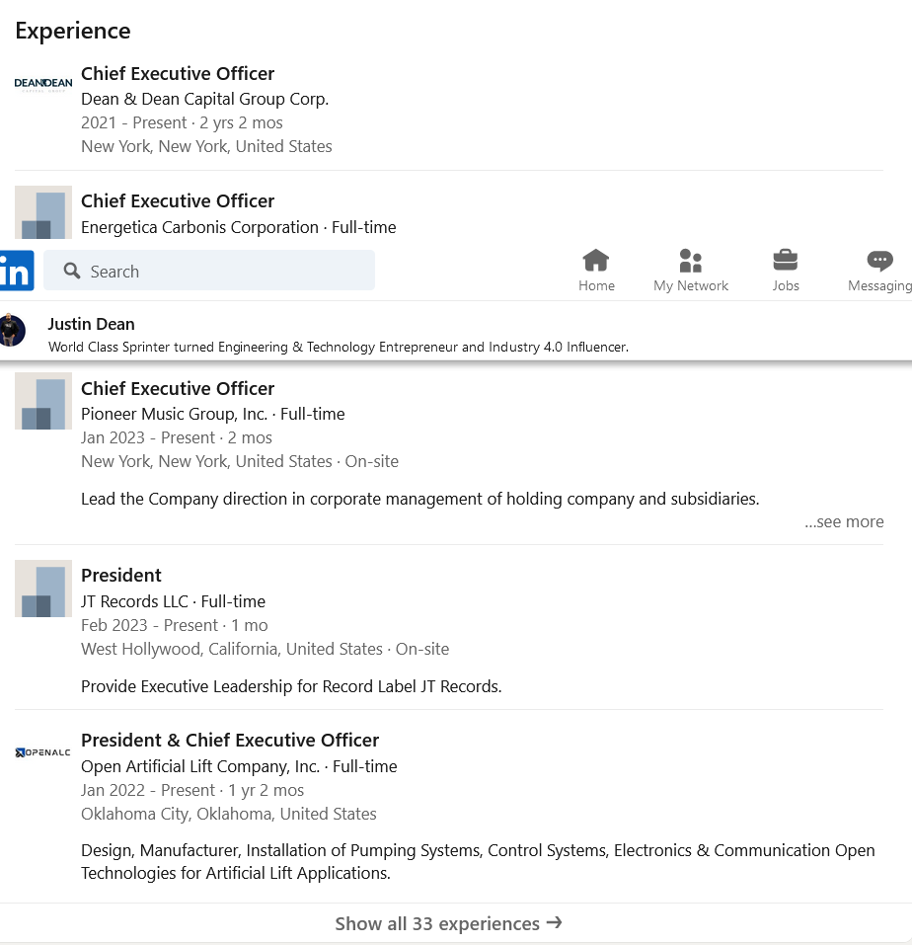Click the "President" job title at JT Records

[x=121, y=576]
